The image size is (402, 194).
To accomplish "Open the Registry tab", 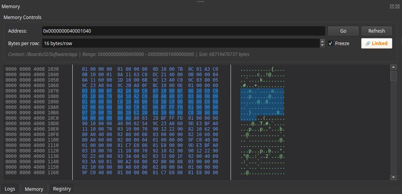I will tap(62, 189).
